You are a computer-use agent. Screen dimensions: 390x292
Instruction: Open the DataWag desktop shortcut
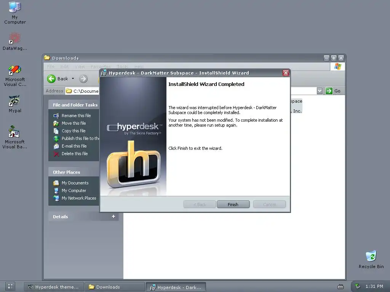pyautogui.click(x=15, y=41)
